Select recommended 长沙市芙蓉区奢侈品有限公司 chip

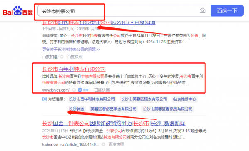168,109
